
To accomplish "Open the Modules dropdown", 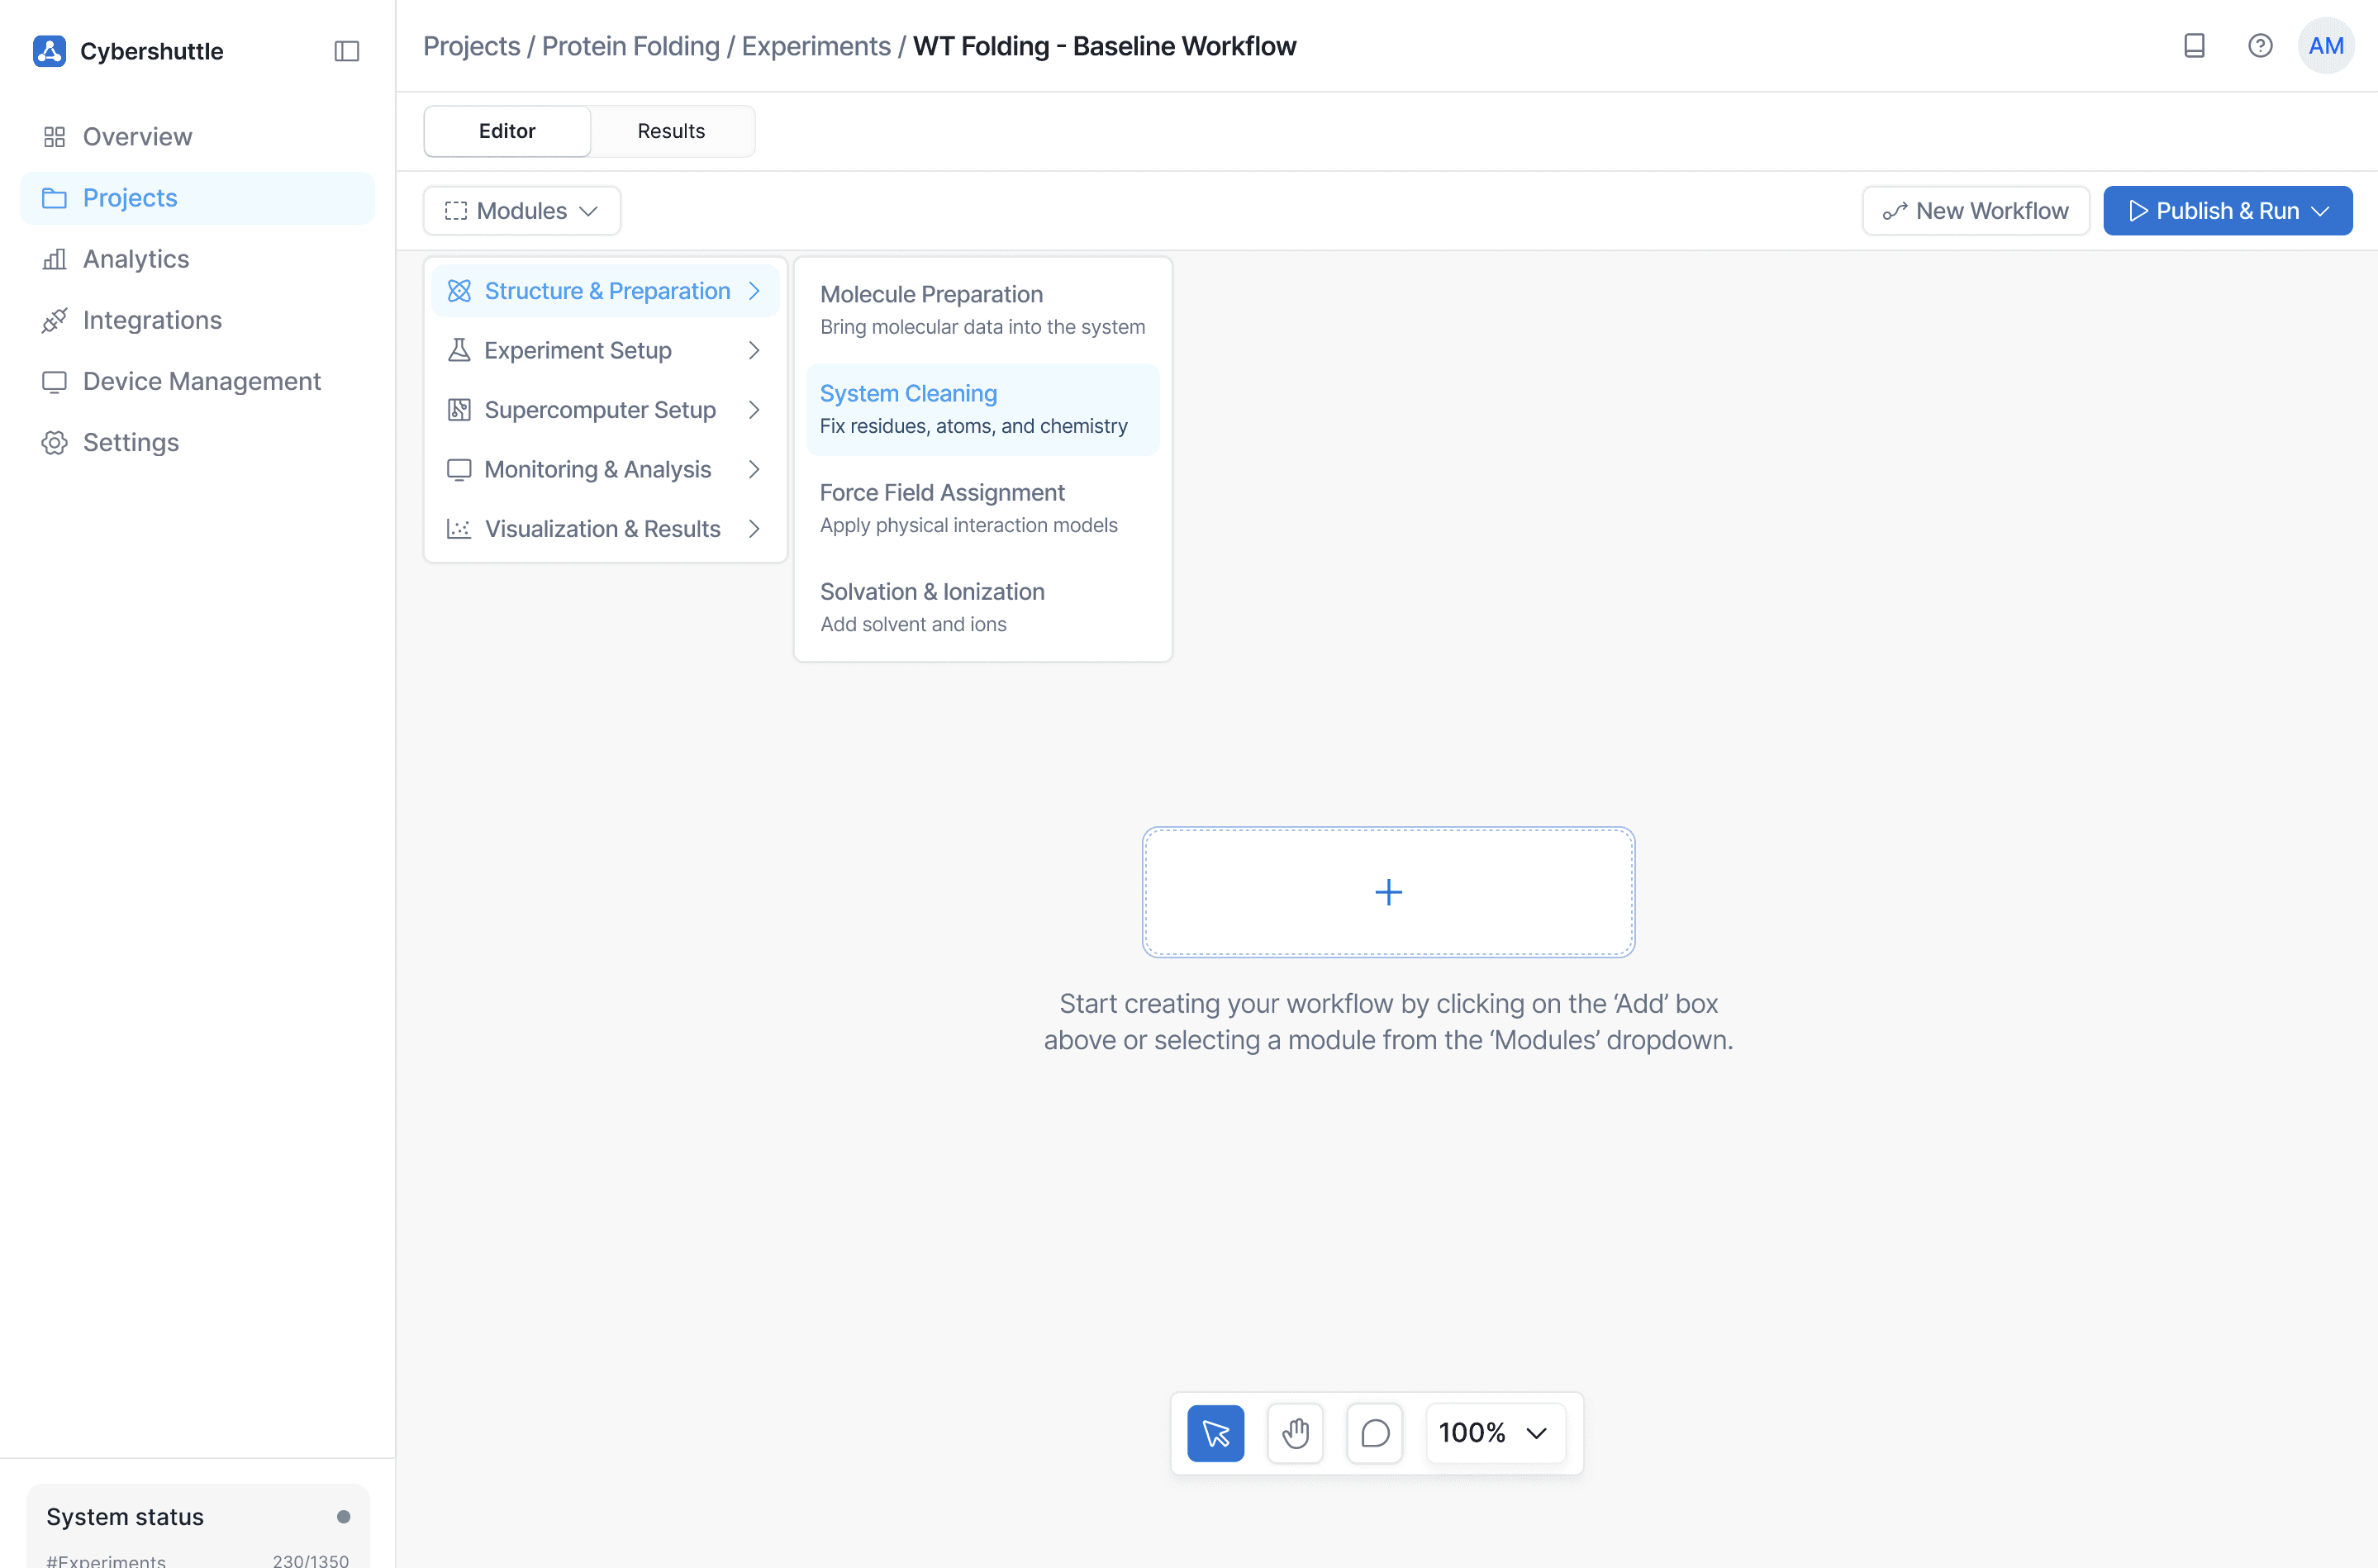I will (521, 211).
